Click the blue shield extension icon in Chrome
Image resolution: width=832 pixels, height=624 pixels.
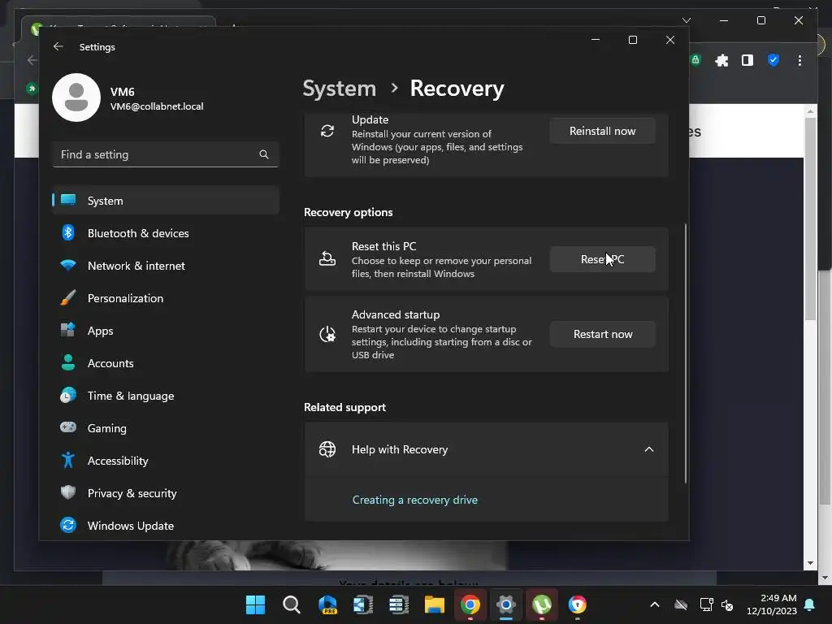click(x=773, y=60)
